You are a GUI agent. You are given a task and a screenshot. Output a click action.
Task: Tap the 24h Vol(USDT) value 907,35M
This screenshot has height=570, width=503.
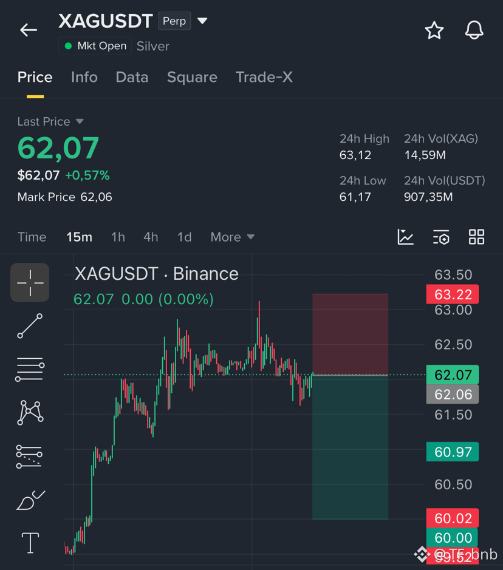pos(428,197)
